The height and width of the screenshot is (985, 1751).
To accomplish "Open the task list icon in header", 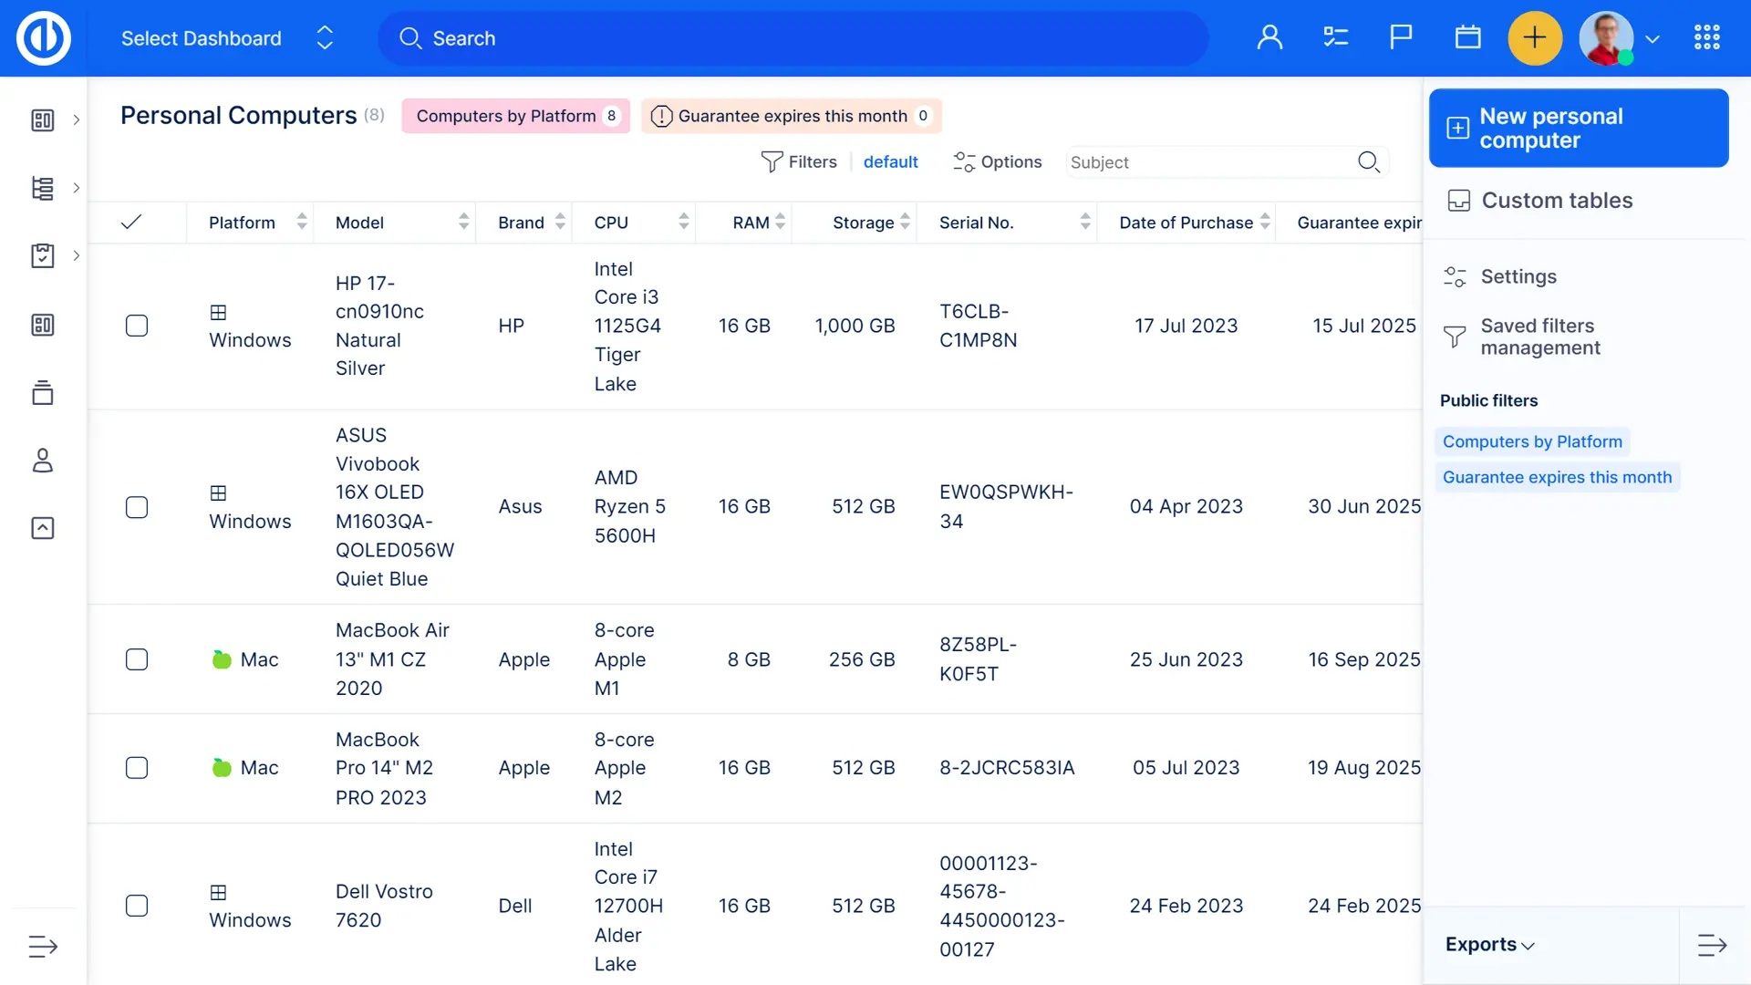I will (1335, 37).
